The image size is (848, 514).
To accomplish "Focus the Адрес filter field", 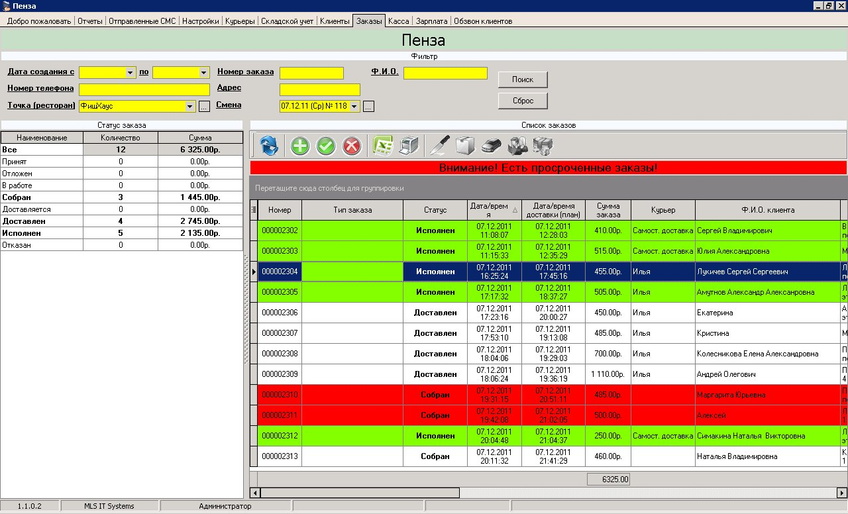I will point(320,89).
